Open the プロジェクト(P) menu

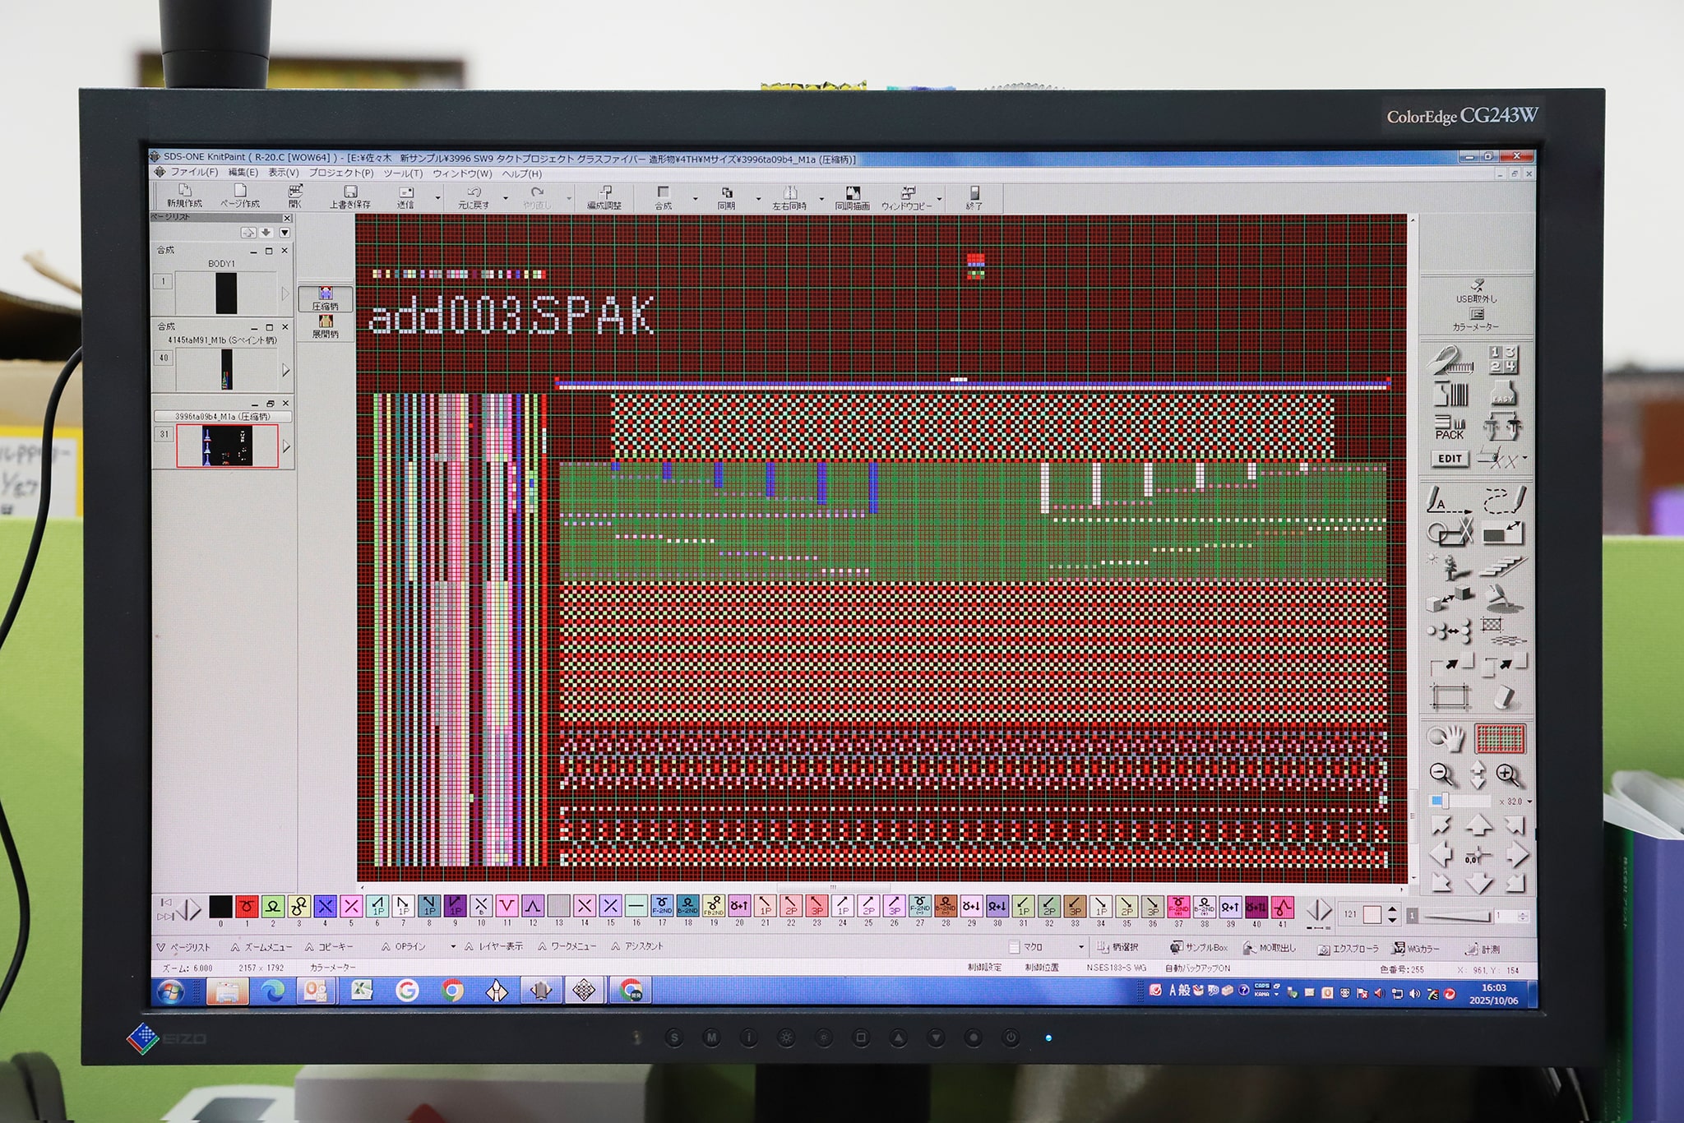pos(340,173)
